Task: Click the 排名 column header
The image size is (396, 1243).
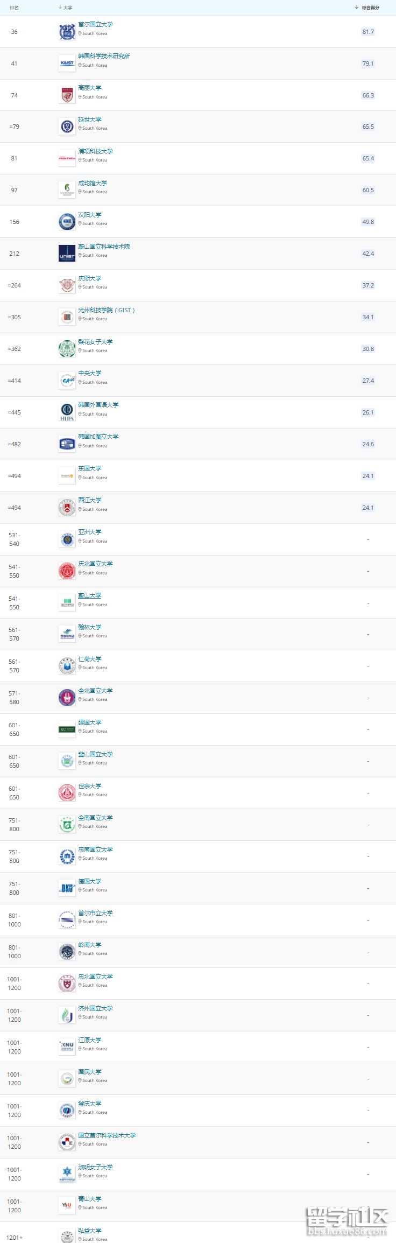Action: [15, 8]
